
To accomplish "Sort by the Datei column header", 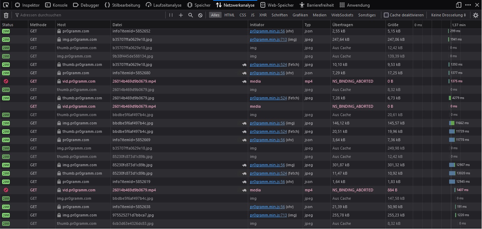I will tap(179, 25).
